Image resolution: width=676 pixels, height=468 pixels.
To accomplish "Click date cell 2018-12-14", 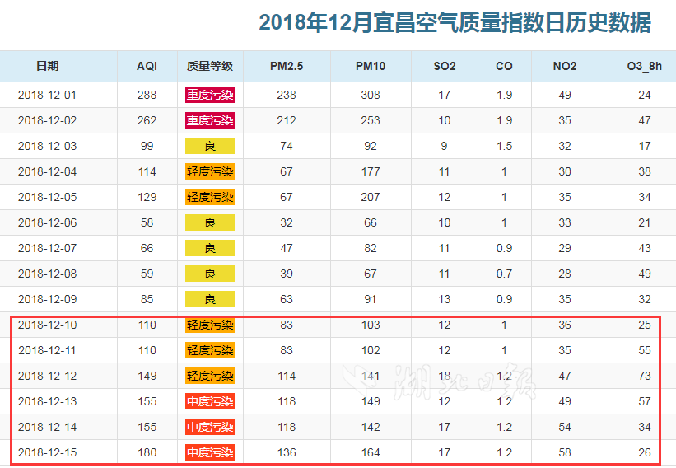I will [x=48, y=427].
